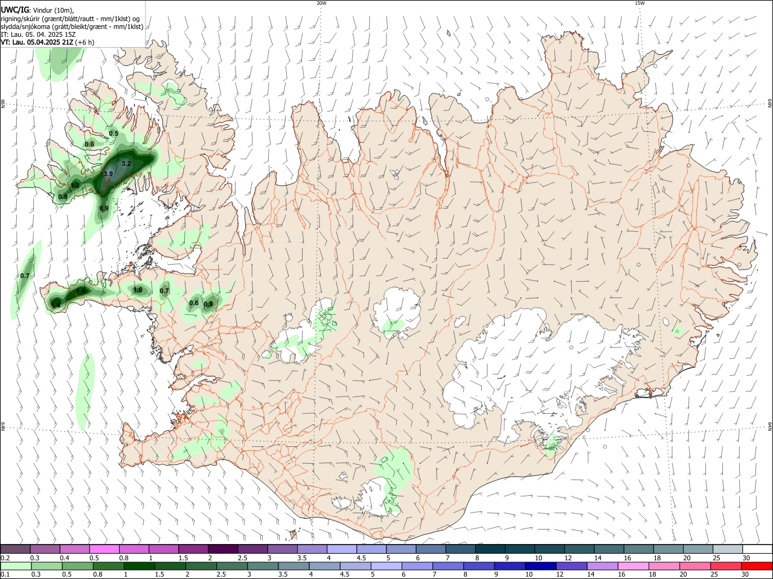The image size is (773, 579).
Task: Click the '0.5' value over the Westfjords map
Action: pos(114,133)
